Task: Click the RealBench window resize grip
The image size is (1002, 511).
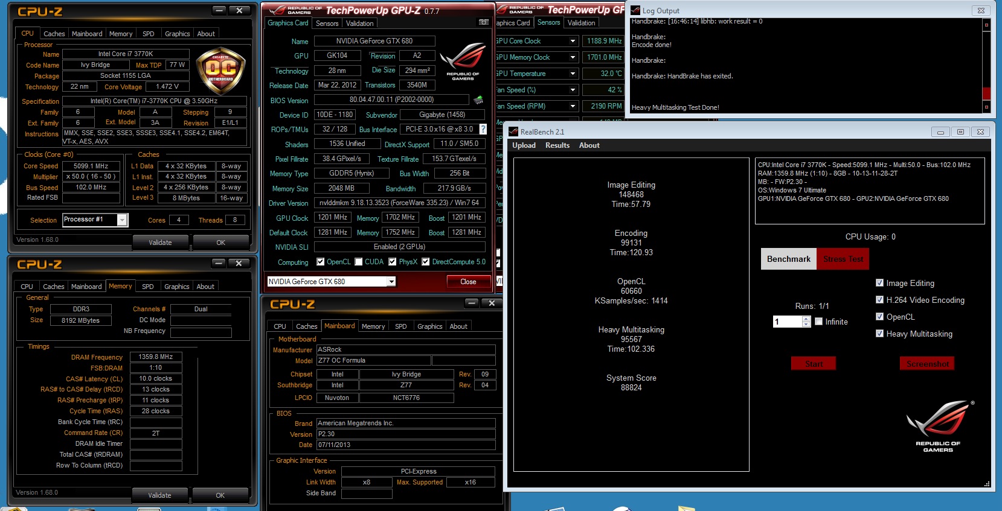Action: pyautogui.click(x=987, y=484)
